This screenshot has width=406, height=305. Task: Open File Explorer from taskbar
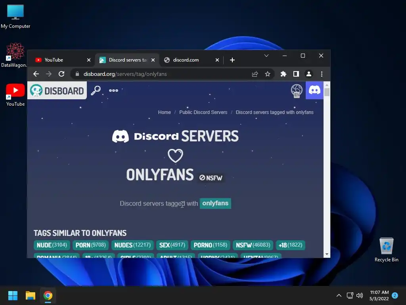(30, 295)
